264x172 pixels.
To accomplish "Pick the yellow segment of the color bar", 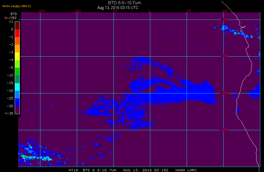I will pyautogui.click(x=17, y=56).
